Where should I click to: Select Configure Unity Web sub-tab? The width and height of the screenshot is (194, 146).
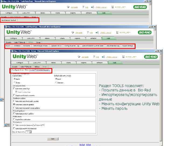click(x=20, y=70)
